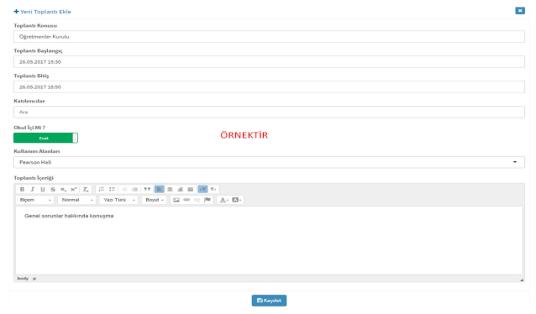
Task: Open the Biçem style dropdown
Action: point(35,200)
